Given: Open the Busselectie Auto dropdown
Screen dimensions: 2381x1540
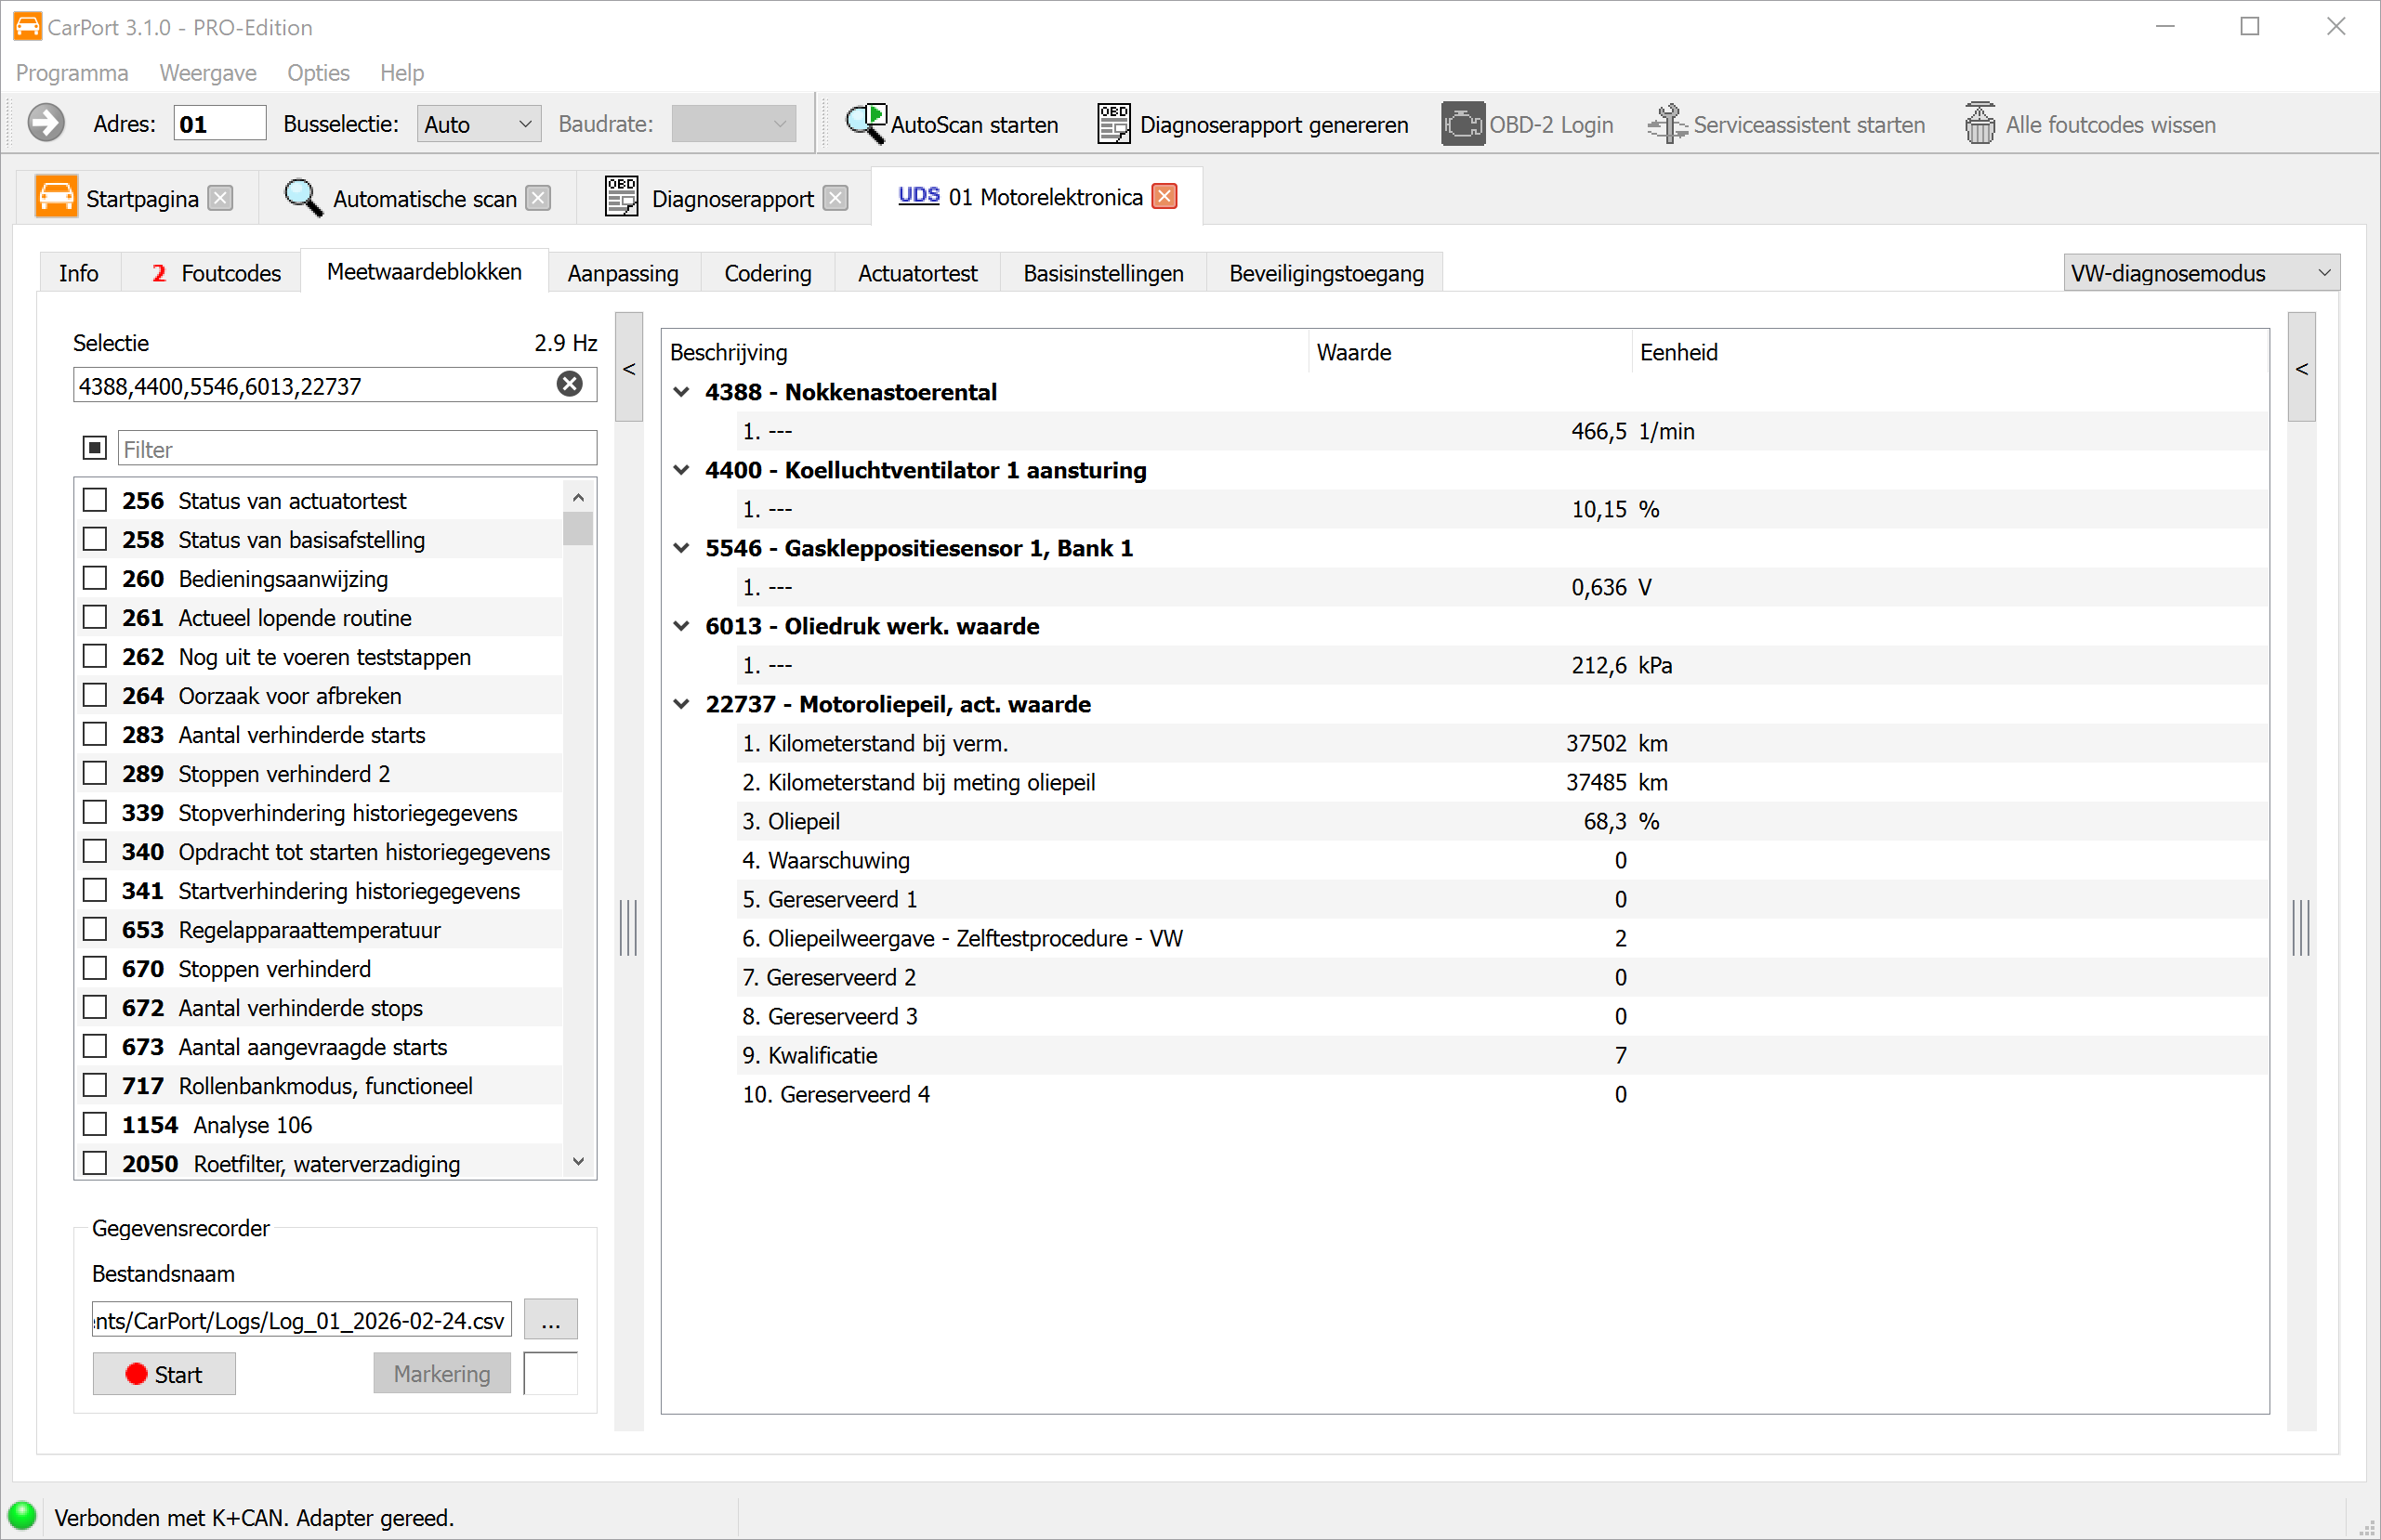Looking at the screenshot, I should pyautogui.click(x=479, y=124).
